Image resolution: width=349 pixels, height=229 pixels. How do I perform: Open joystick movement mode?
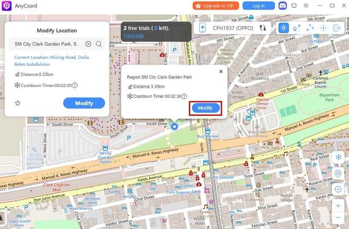tap(323, 28)
